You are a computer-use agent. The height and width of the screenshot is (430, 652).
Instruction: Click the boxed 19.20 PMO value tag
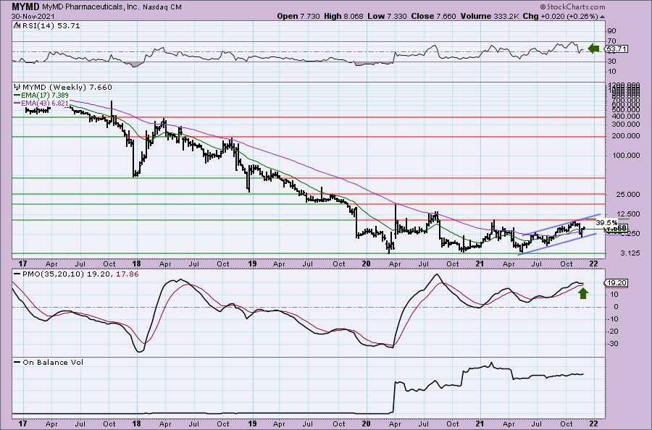point(617,283)
